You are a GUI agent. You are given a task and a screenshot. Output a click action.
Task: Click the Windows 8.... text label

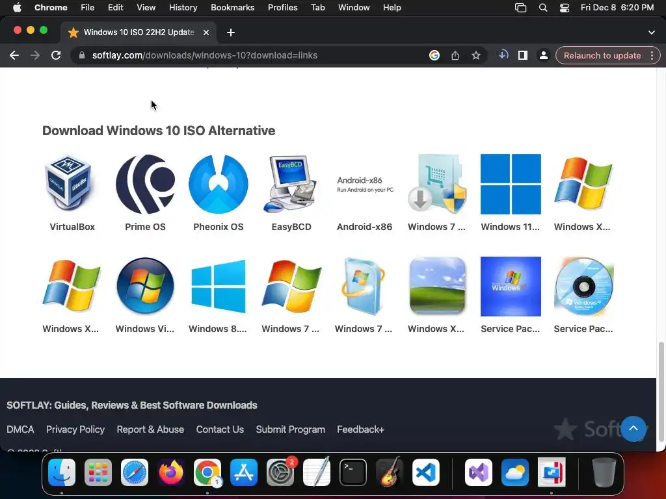click(x=217, y=329)
